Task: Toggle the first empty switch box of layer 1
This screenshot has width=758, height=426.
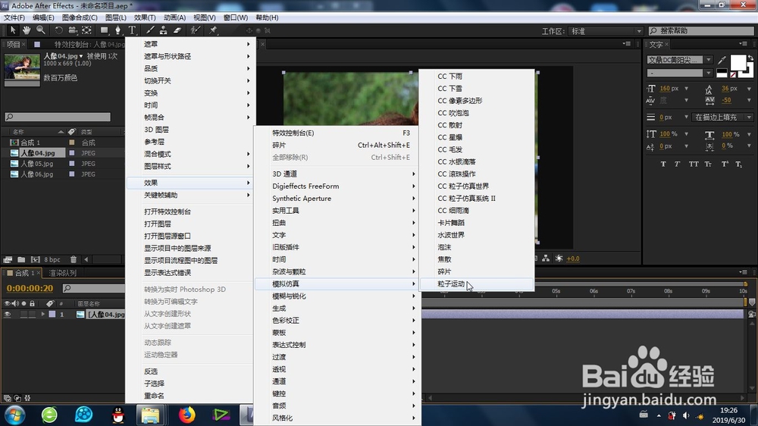Action: coord(23,315)
